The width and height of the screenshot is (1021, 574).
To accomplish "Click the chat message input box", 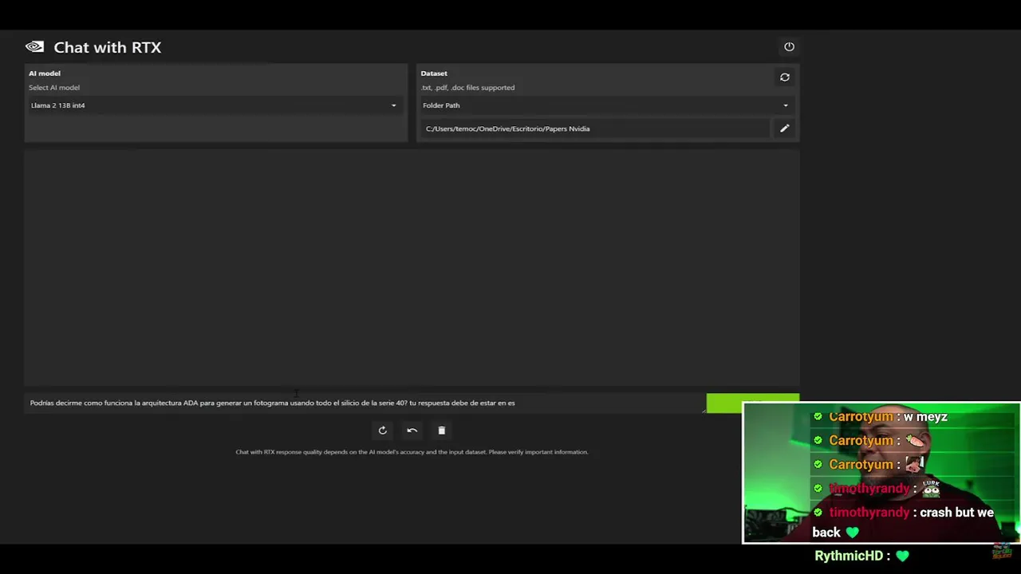I will coord(365,403).
